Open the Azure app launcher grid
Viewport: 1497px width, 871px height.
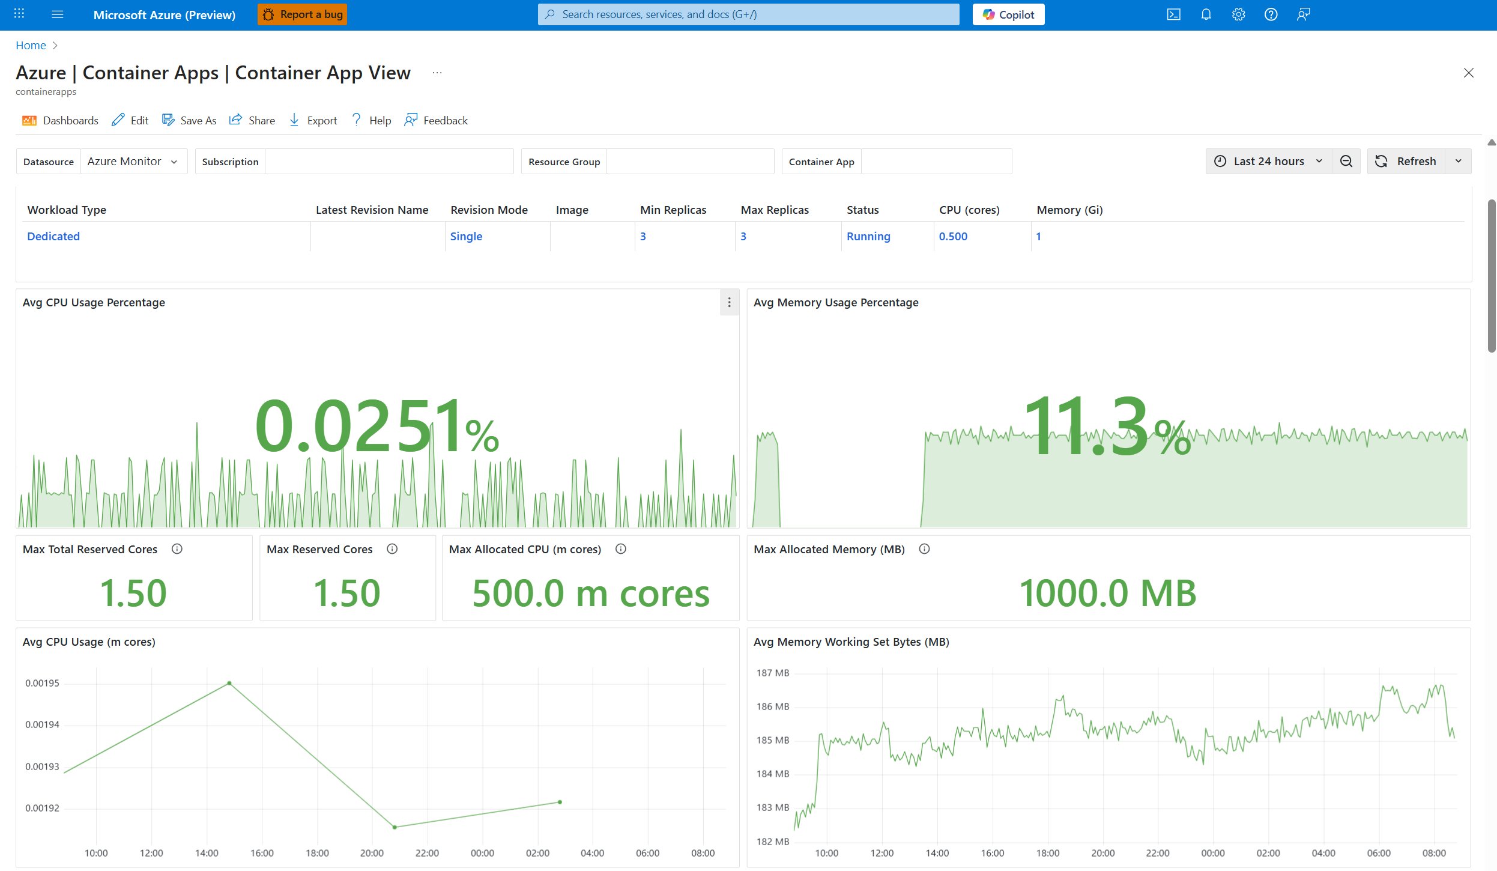pos(19,14)
